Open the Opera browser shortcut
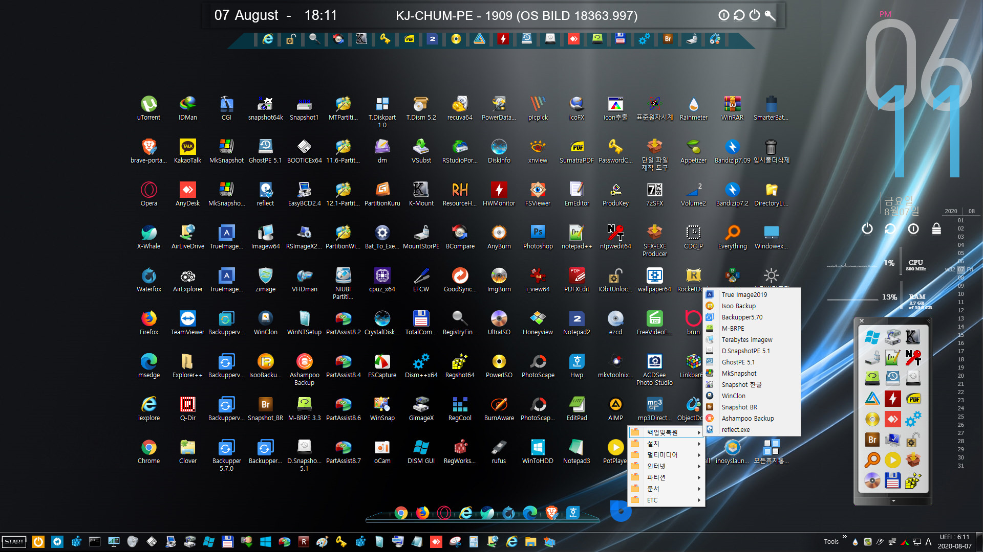 pos(148,194)
